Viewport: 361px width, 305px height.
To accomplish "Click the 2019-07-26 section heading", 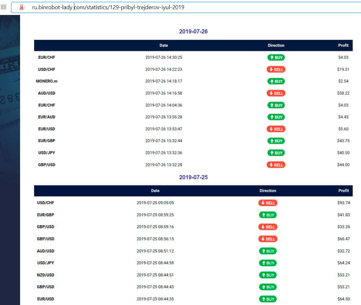I will pos(193,32).
